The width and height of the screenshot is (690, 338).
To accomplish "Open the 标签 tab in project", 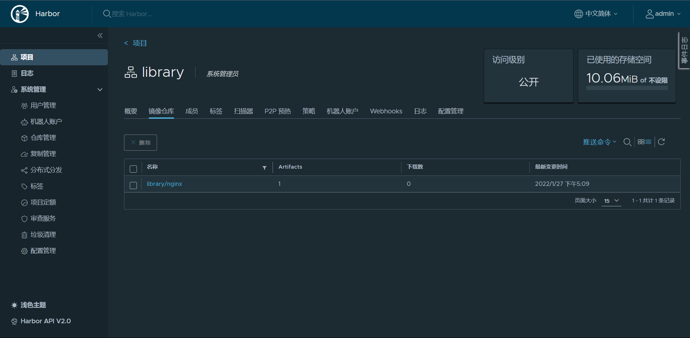I will tap(216, 111).
